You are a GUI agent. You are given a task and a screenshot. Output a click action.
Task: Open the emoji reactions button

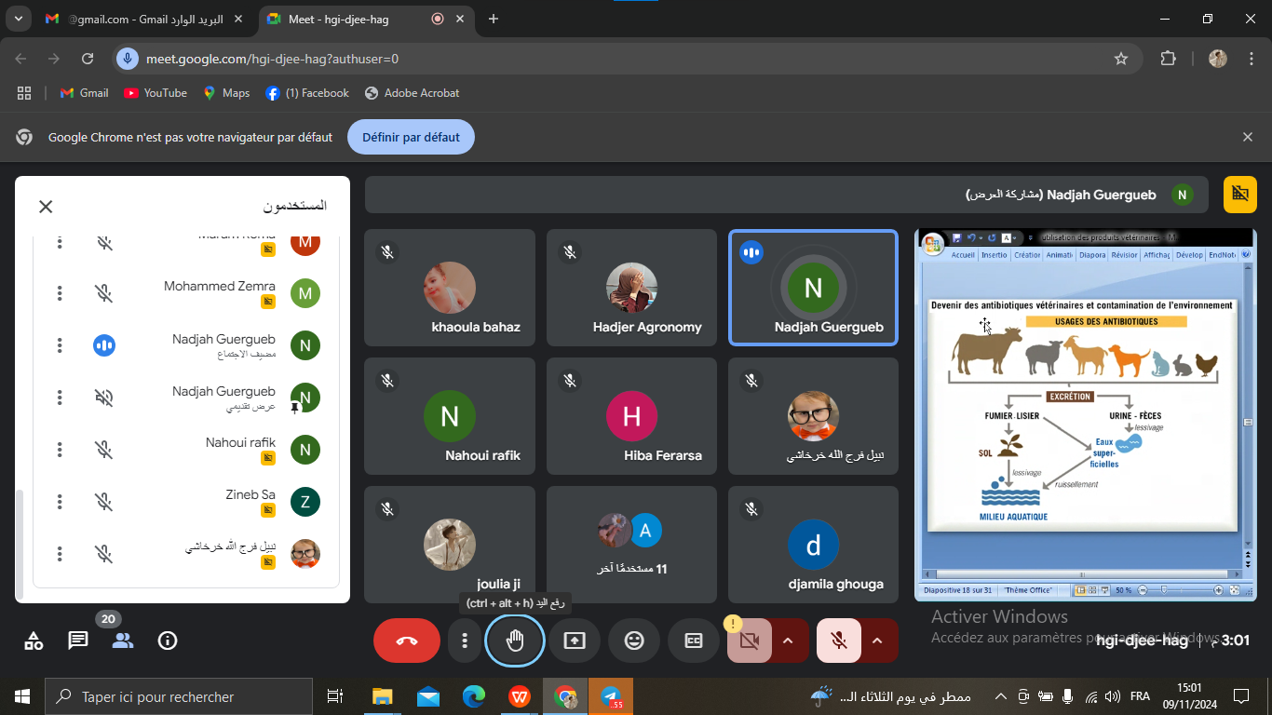click(x=634, y=641)
